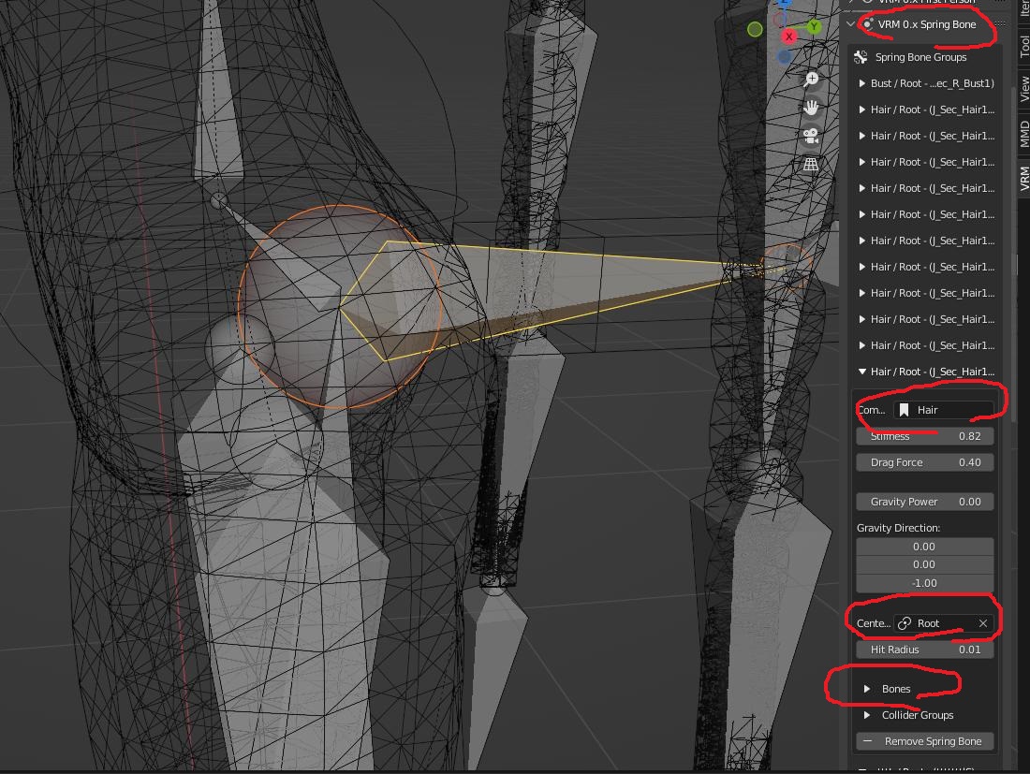Image resolution: width=1030 pixels, height=774 pixels.
Task: Open the View sidebar tab
Action: (1023, 90)
